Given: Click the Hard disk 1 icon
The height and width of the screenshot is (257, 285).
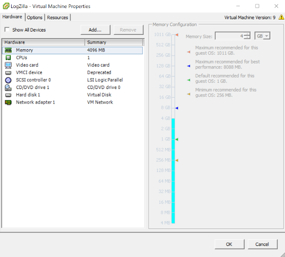Looking at the screenshot, I should click(8, 95).
